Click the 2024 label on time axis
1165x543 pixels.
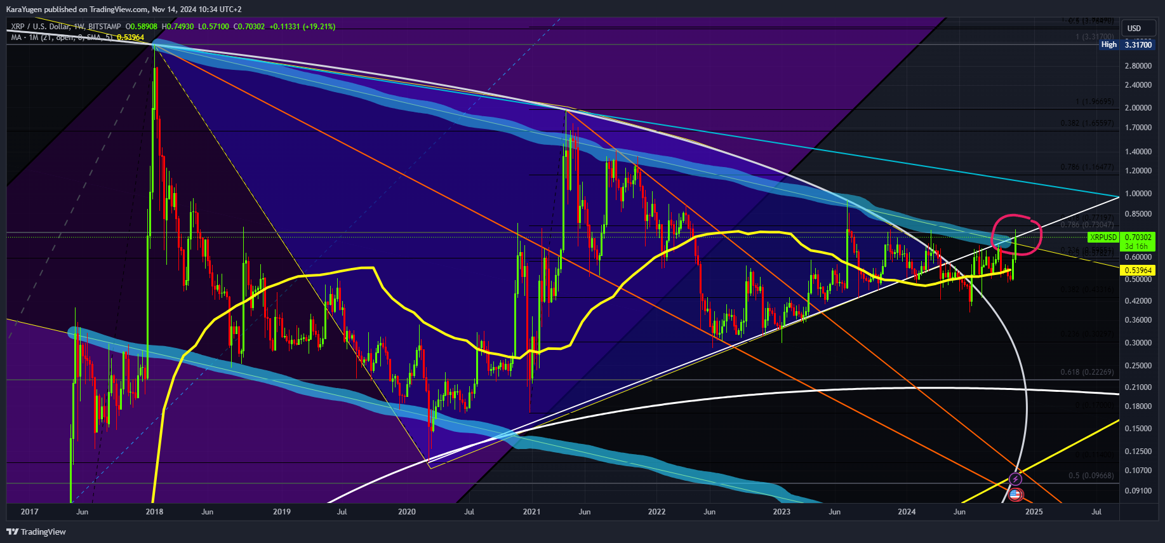point(907,512)
